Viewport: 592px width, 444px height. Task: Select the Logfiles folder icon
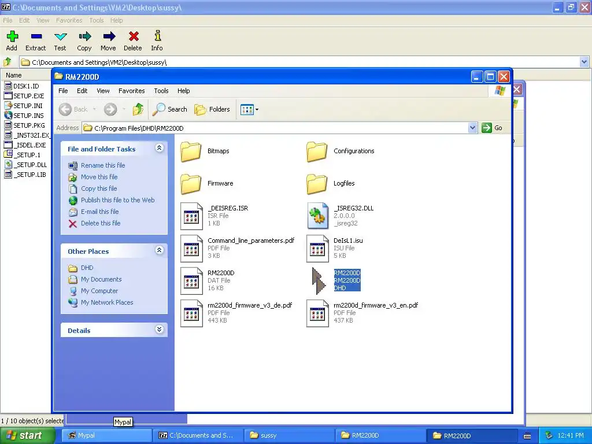pos(317,184)
